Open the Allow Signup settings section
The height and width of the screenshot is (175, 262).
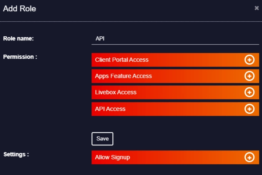(175, 157)
